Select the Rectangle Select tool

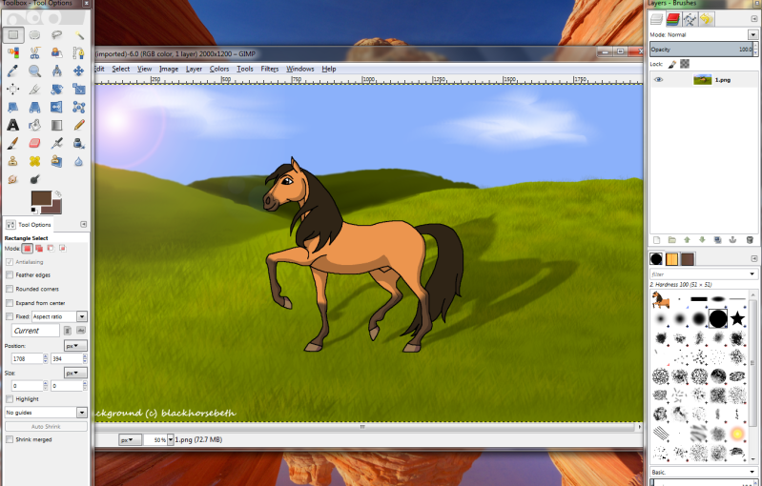[13, 34]
